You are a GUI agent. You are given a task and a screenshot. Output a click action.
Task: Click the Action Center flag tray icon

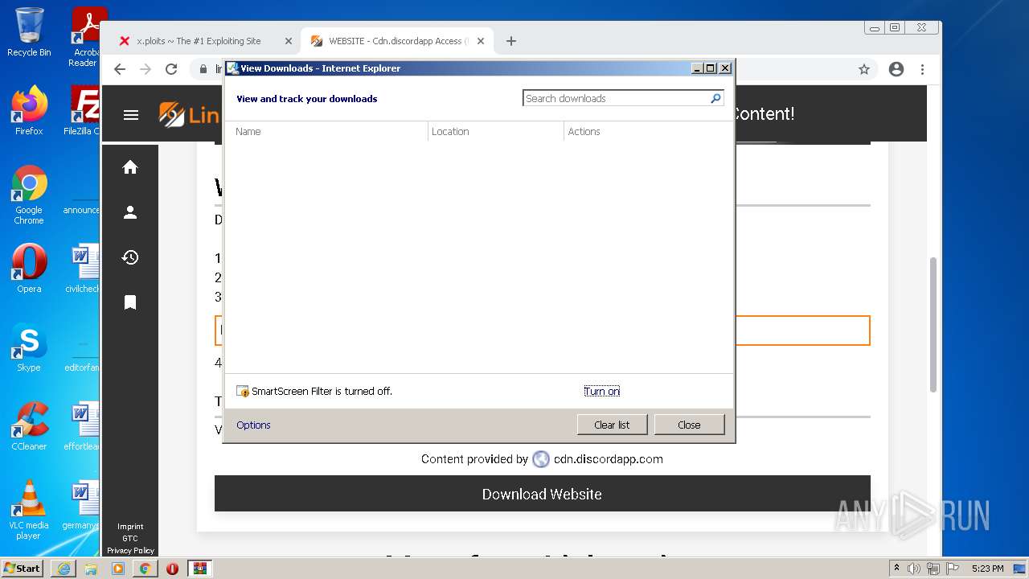tap(951, 569)
